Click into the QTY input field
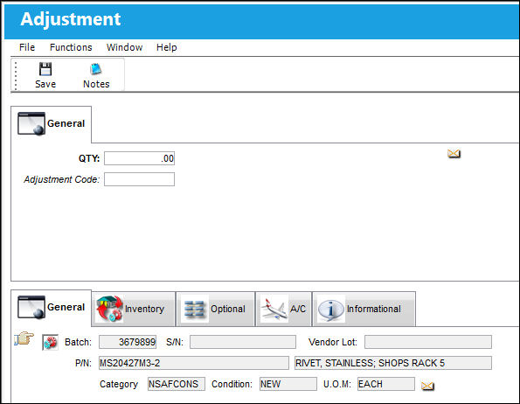520x404 pixels. pyautogui.click(x=139, y=158)
